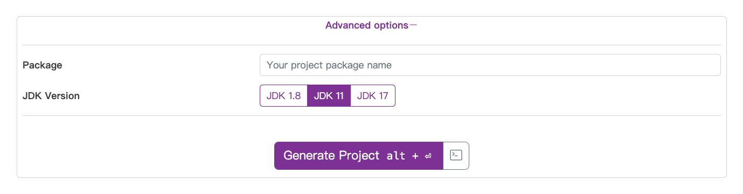Show the CLI command using the console icon
The height and width of the screenshot is (194, 743).
(x=456, y=156)
